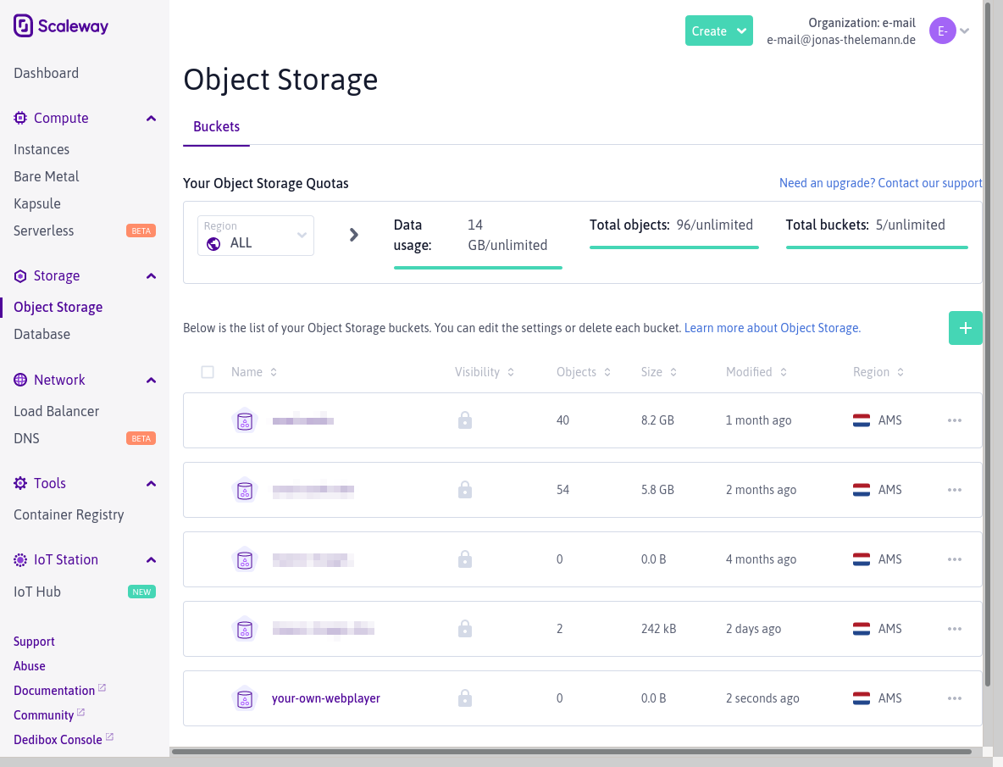
Task: Collapse the IoT Station sidebar section
Action: pyautogui.click(x=151, y=560)
